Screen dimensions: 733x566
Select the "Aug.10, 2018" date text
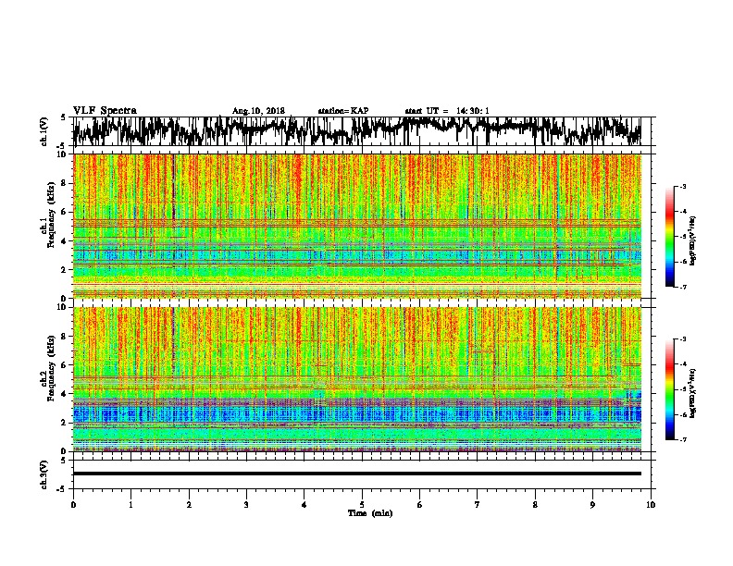pyautogui.click(x=258, y=111)
